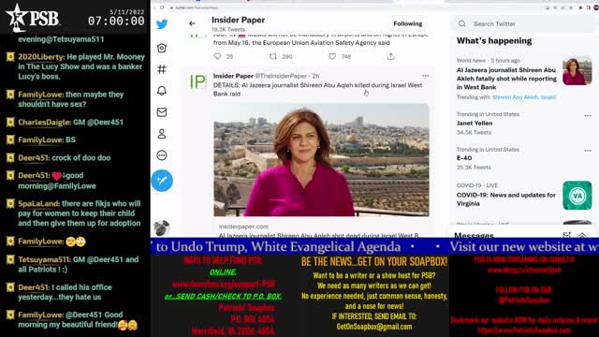Compose new message icon in Messages bar
The width and height of the screenshot is (599, 337).
pyautogui.click(x=567, y=235)
